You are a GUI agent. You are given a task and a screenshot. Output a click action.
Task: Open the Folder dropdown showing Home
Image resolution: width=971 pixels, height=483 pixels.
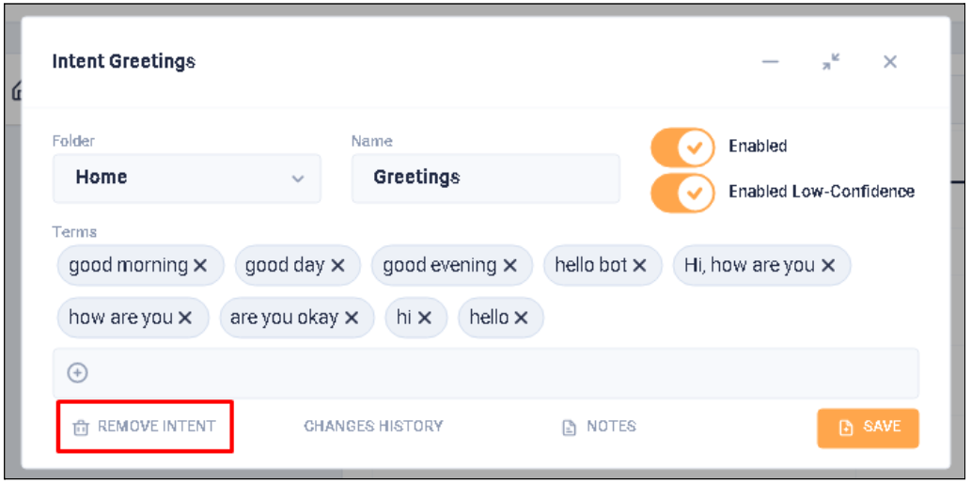tap(186, 178)
